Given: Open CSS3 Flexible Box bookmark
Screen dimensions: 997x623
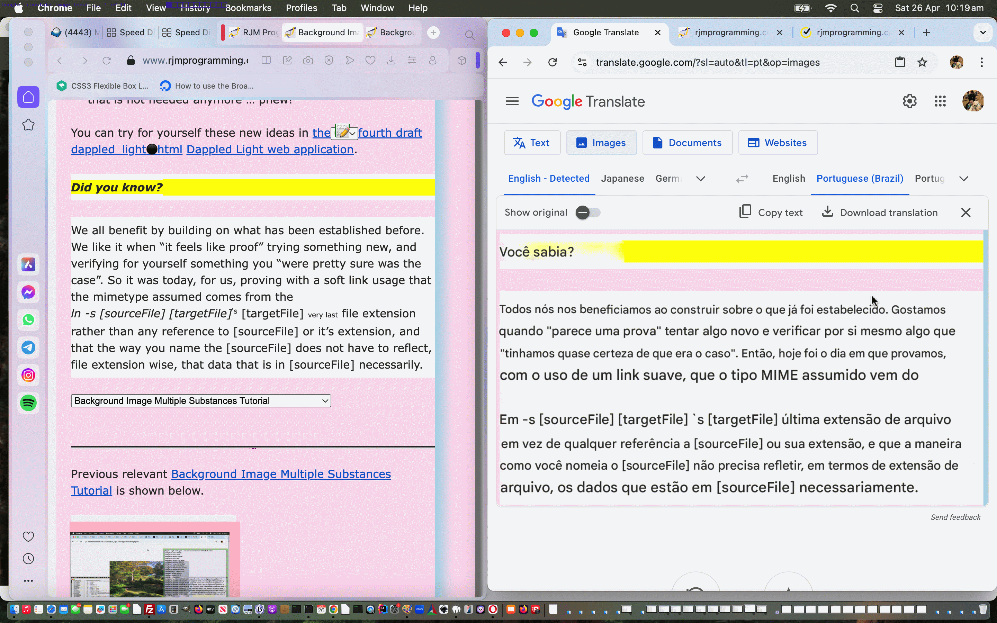Looking at the screenshot, I should click(x=103, y=86).
